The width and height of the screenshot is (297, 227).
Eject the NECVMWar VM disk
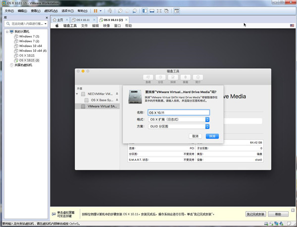tap(117, 93)
